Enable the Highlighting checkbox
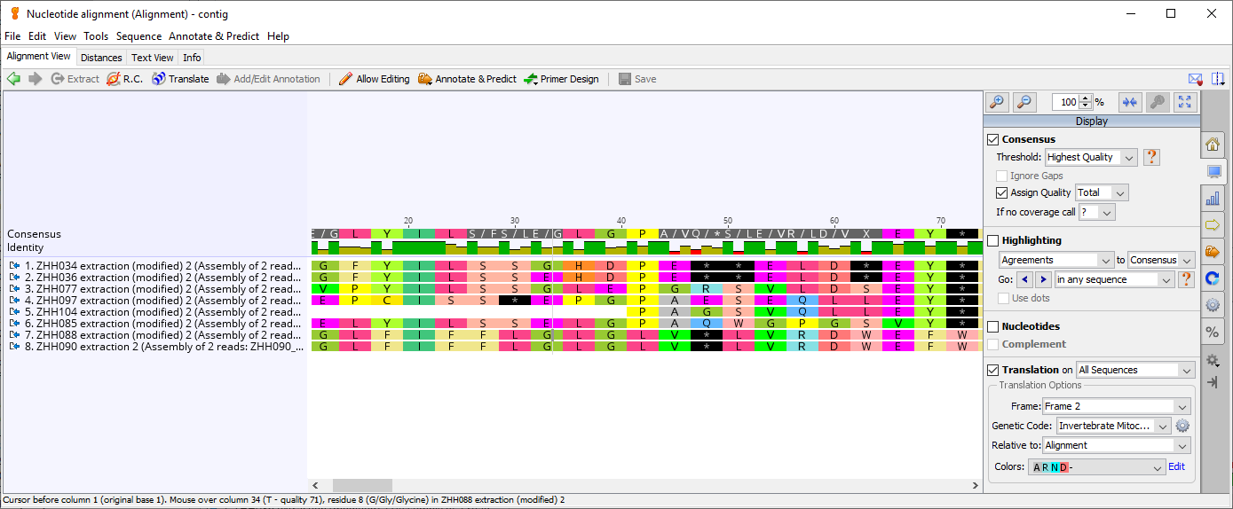The image size is (1233, 509). pyautogui.click(x=993, y=240)
